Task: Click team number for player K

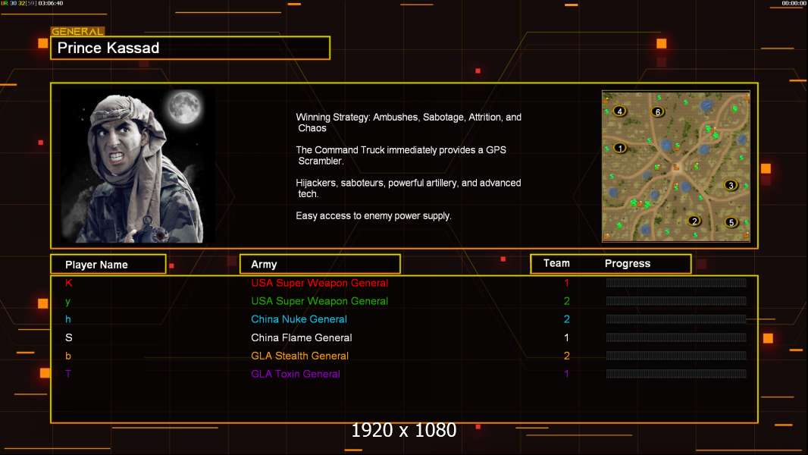Action: click(x=566, y=283)
